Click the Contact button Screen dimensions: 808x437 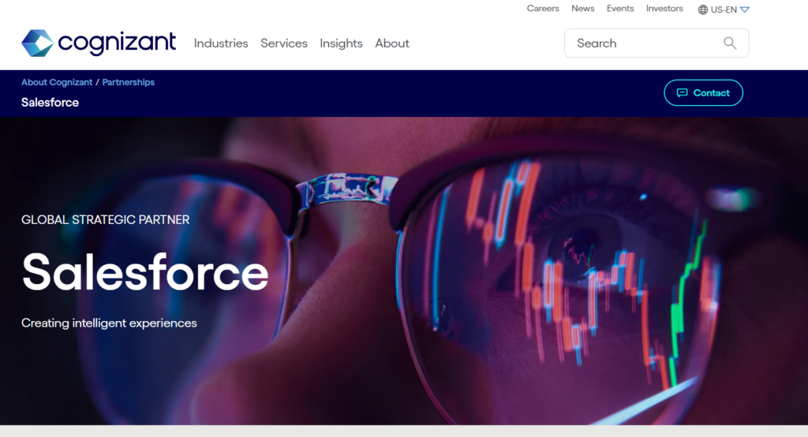click(x=703, y=93)
